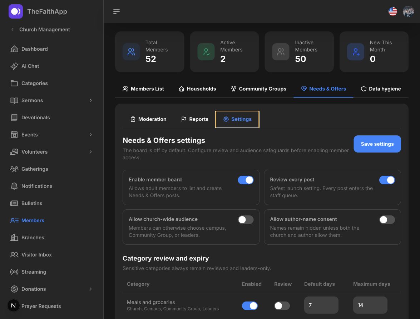
Task: Click the Default days column header
Action: pyautogui.click(x=319, y=284)
